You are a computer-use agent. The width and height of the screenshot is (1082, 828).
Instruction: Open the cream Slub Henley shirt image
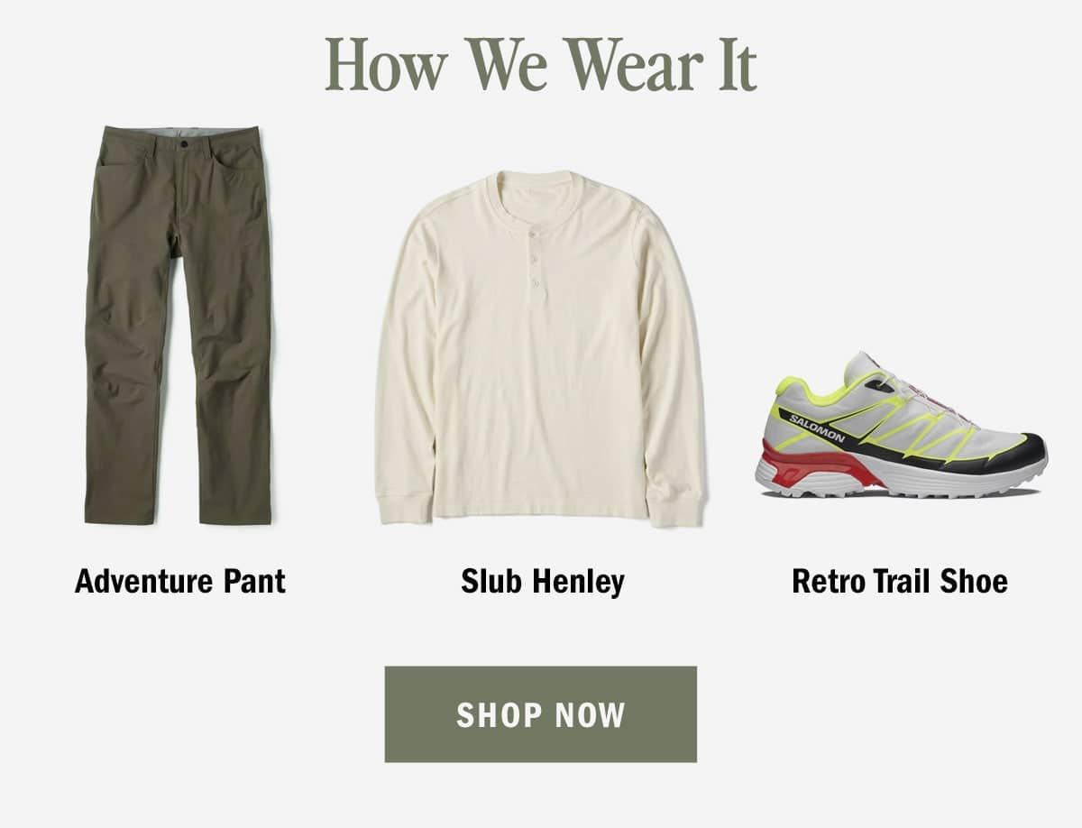(x=540, y=349)
